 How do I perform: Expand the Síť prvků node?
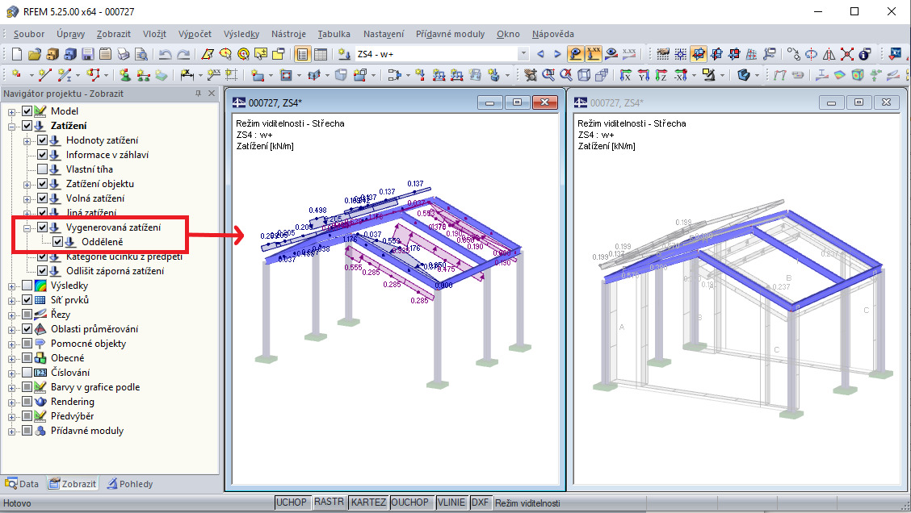[x=11, y=301]
